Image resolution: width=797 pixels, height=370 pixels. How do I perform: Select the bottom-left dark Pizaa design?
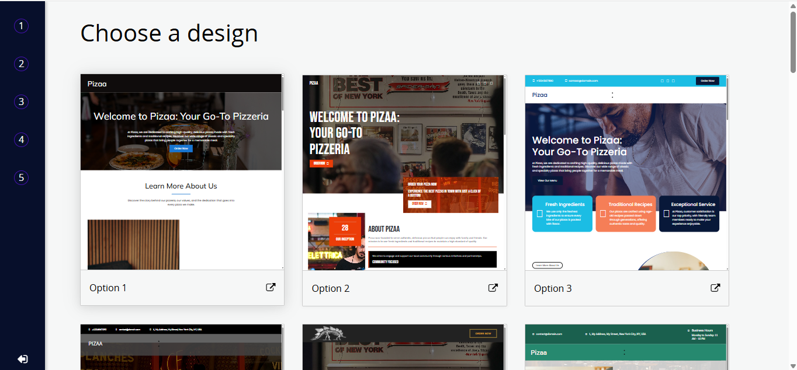(x=182, y=347)
